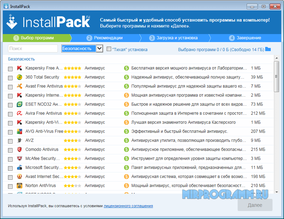Click green free-license icon for Kaspersky Free
This screenshot has height=219, width=284.
(126, 68)
